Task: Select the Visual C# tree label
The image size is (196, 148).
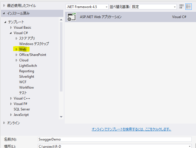Action: [21, 33]
